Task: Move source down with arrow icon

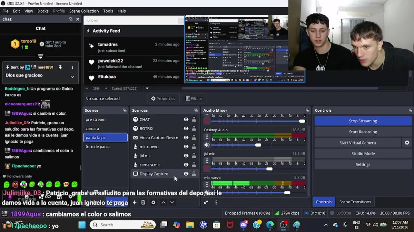Action: (x=172, y=202)
